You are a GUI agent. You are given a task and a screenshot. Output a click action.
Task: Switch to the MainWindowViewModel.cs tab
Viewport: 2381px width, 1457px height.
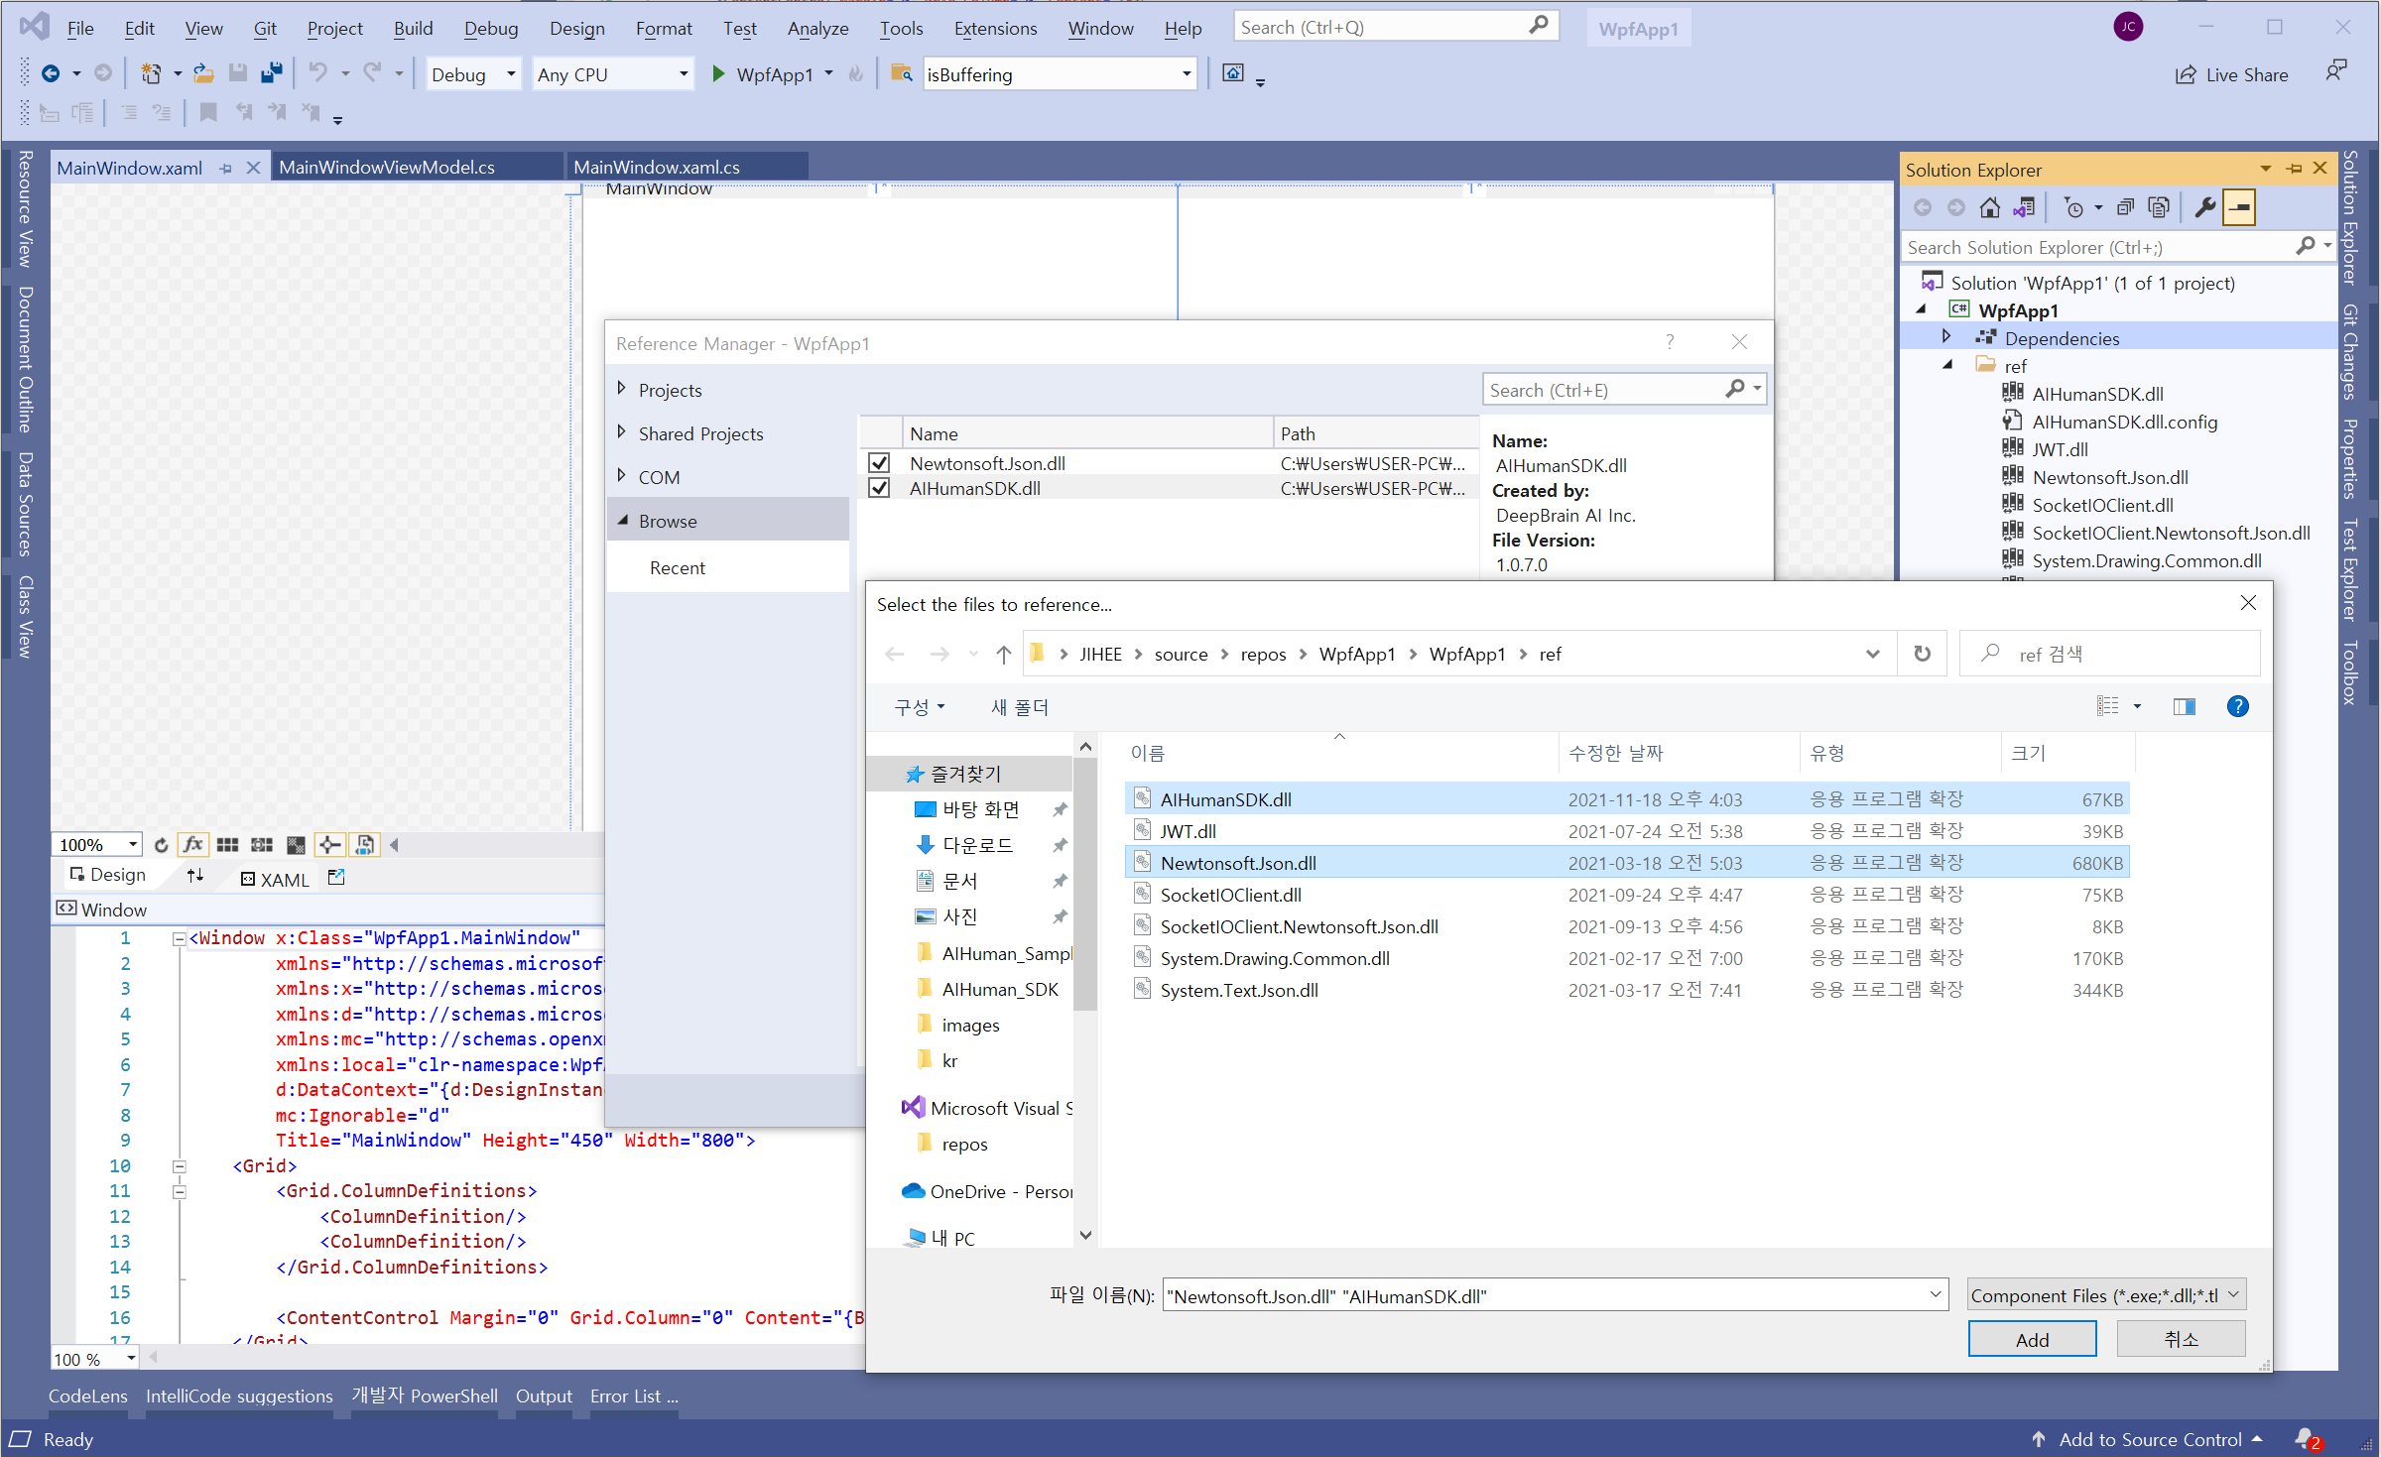point(387,167)
